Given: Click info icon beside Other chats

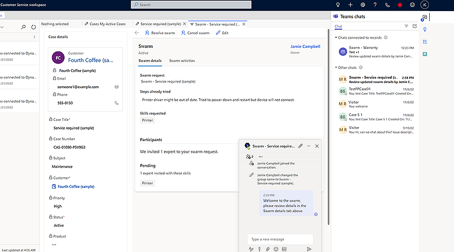Looking at the screenshot, I should click(361, 68).
